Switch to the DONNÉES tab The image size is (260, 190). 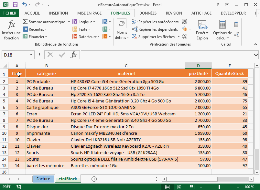point(148,13)
